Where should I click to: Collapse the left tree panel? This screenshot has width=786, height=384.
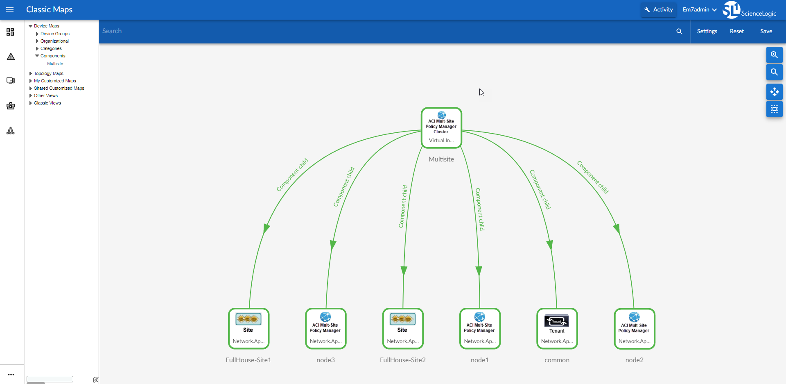[96, 380]
